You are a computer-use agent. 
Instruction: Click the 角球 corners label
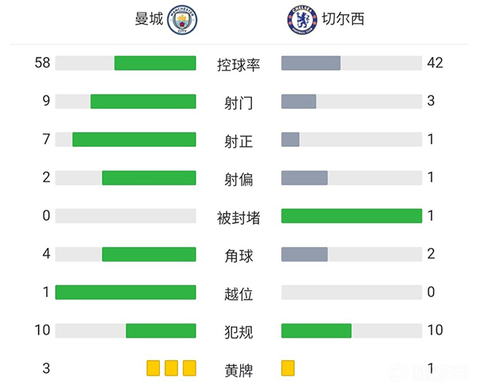coord(238,255)
